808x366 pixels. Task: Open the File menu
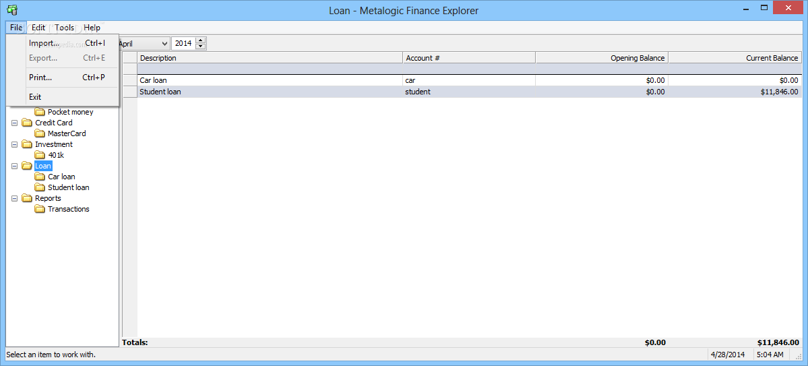pyautogui.click(x=15, y=28)
